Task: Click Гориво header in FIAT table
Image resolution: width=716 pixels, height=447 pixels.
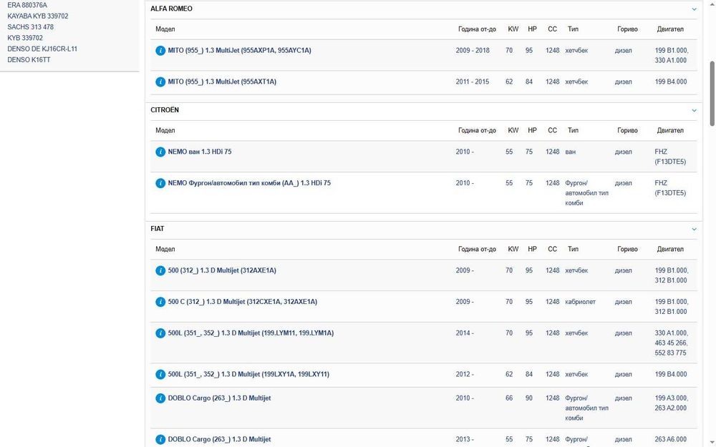Action: (x=627, y=249)
